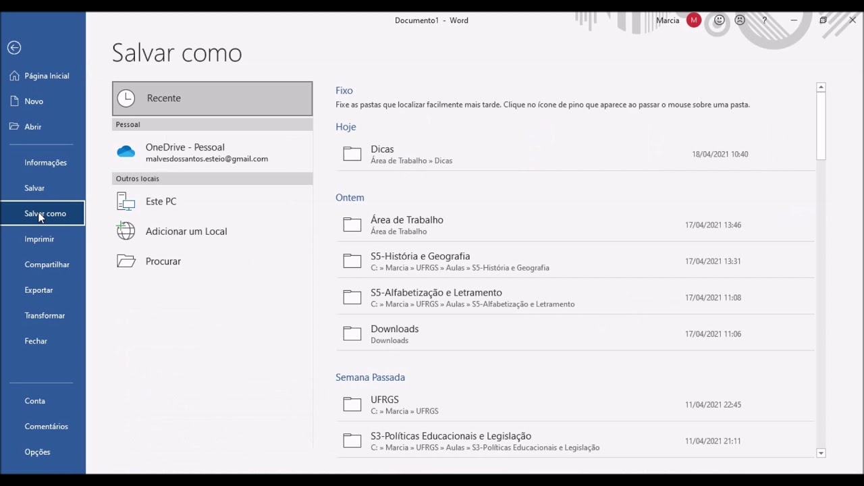Click the 17/04/2021 13:31 date entry
The image size is (864, 486).
713,261
